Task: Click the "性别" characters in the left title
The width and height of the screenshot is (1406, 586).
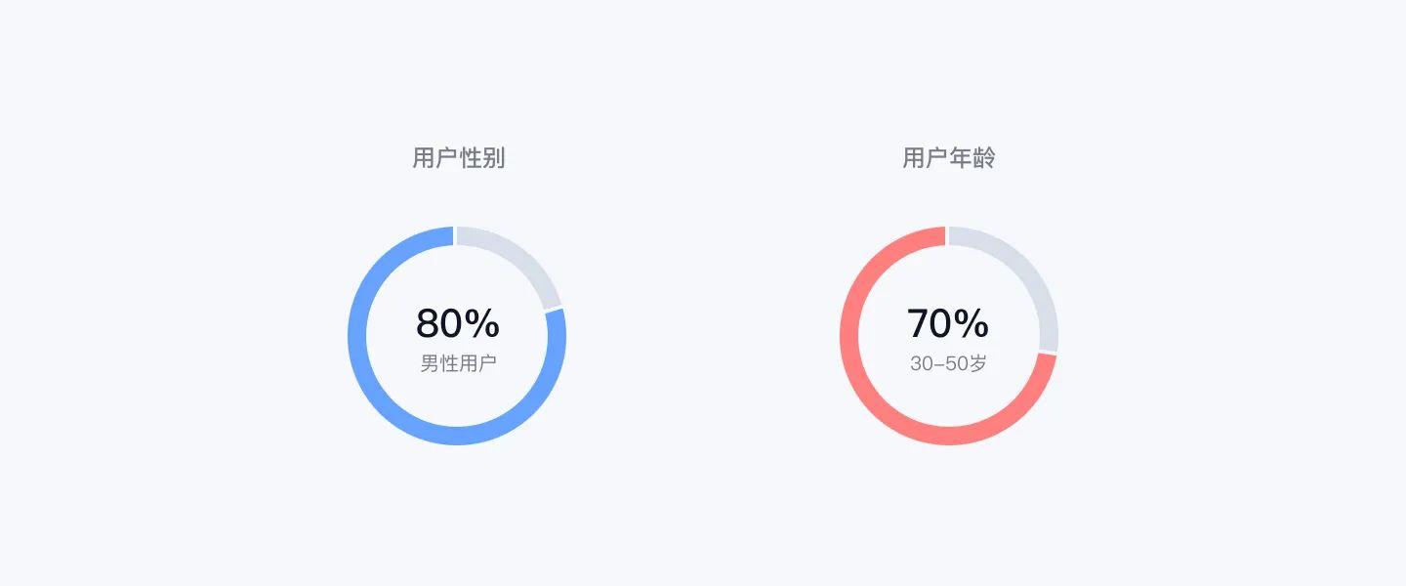Action: 481,158
